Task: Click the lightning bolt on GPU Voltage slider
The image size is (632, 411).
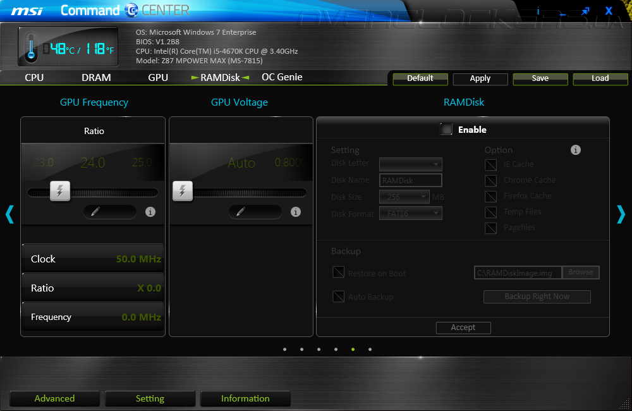Action: point(183,191)
